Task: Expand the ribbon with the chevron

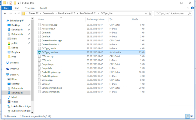Action: [188, 8]
